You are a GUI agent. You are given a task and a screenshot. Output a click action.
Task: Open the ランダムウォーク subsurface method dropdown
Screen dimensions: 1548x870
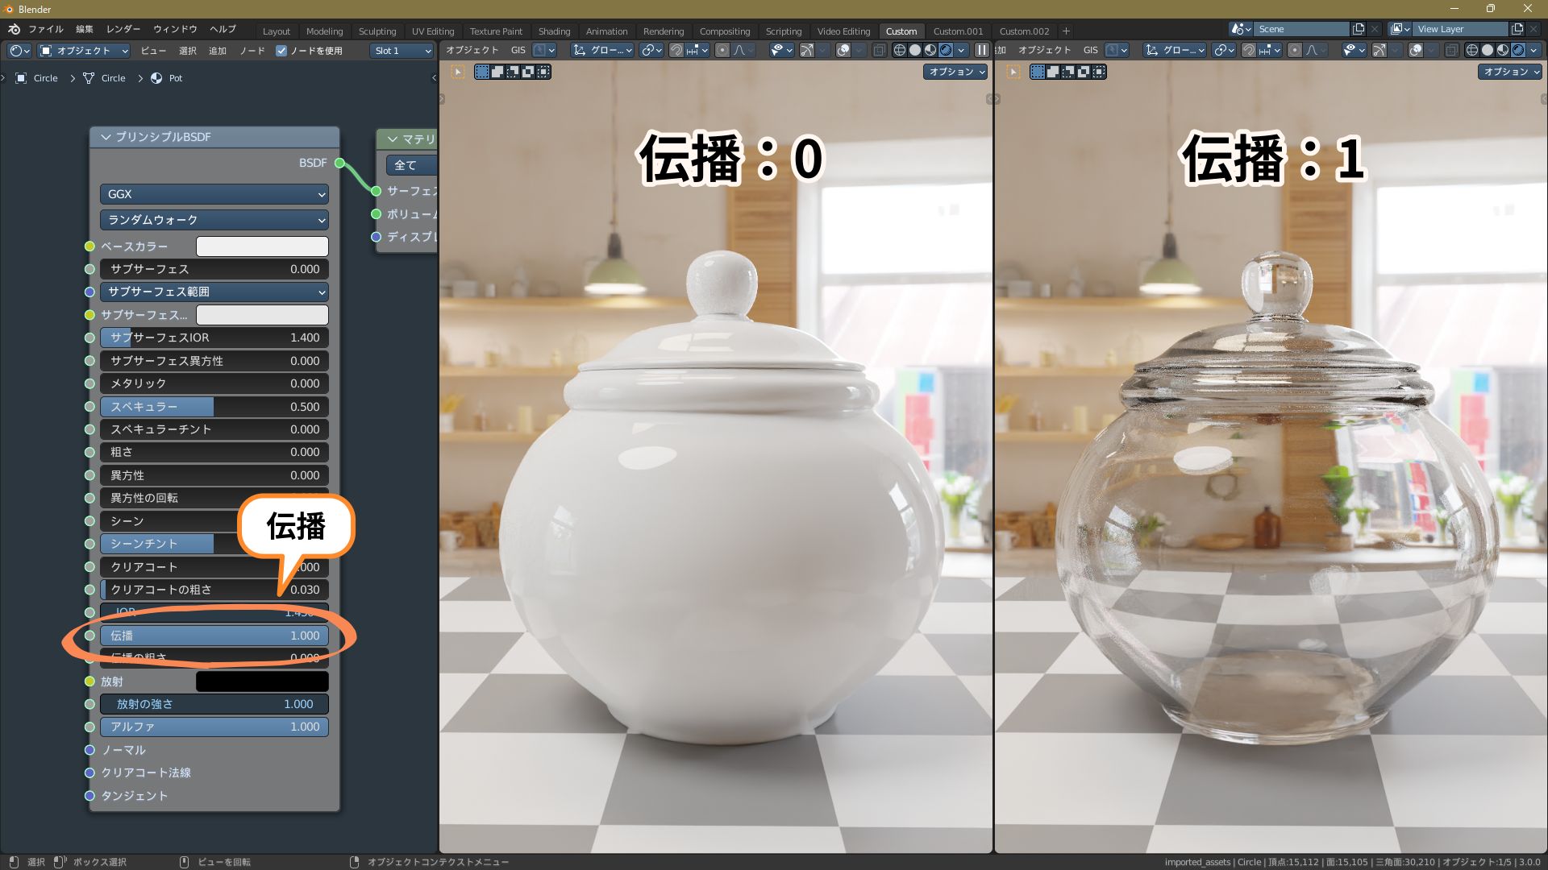tap(214, 220)
